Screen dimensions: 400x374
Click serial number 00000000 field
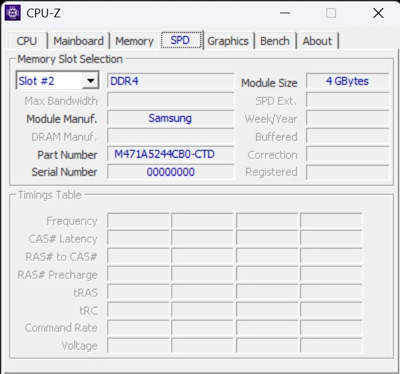(170, 172)
